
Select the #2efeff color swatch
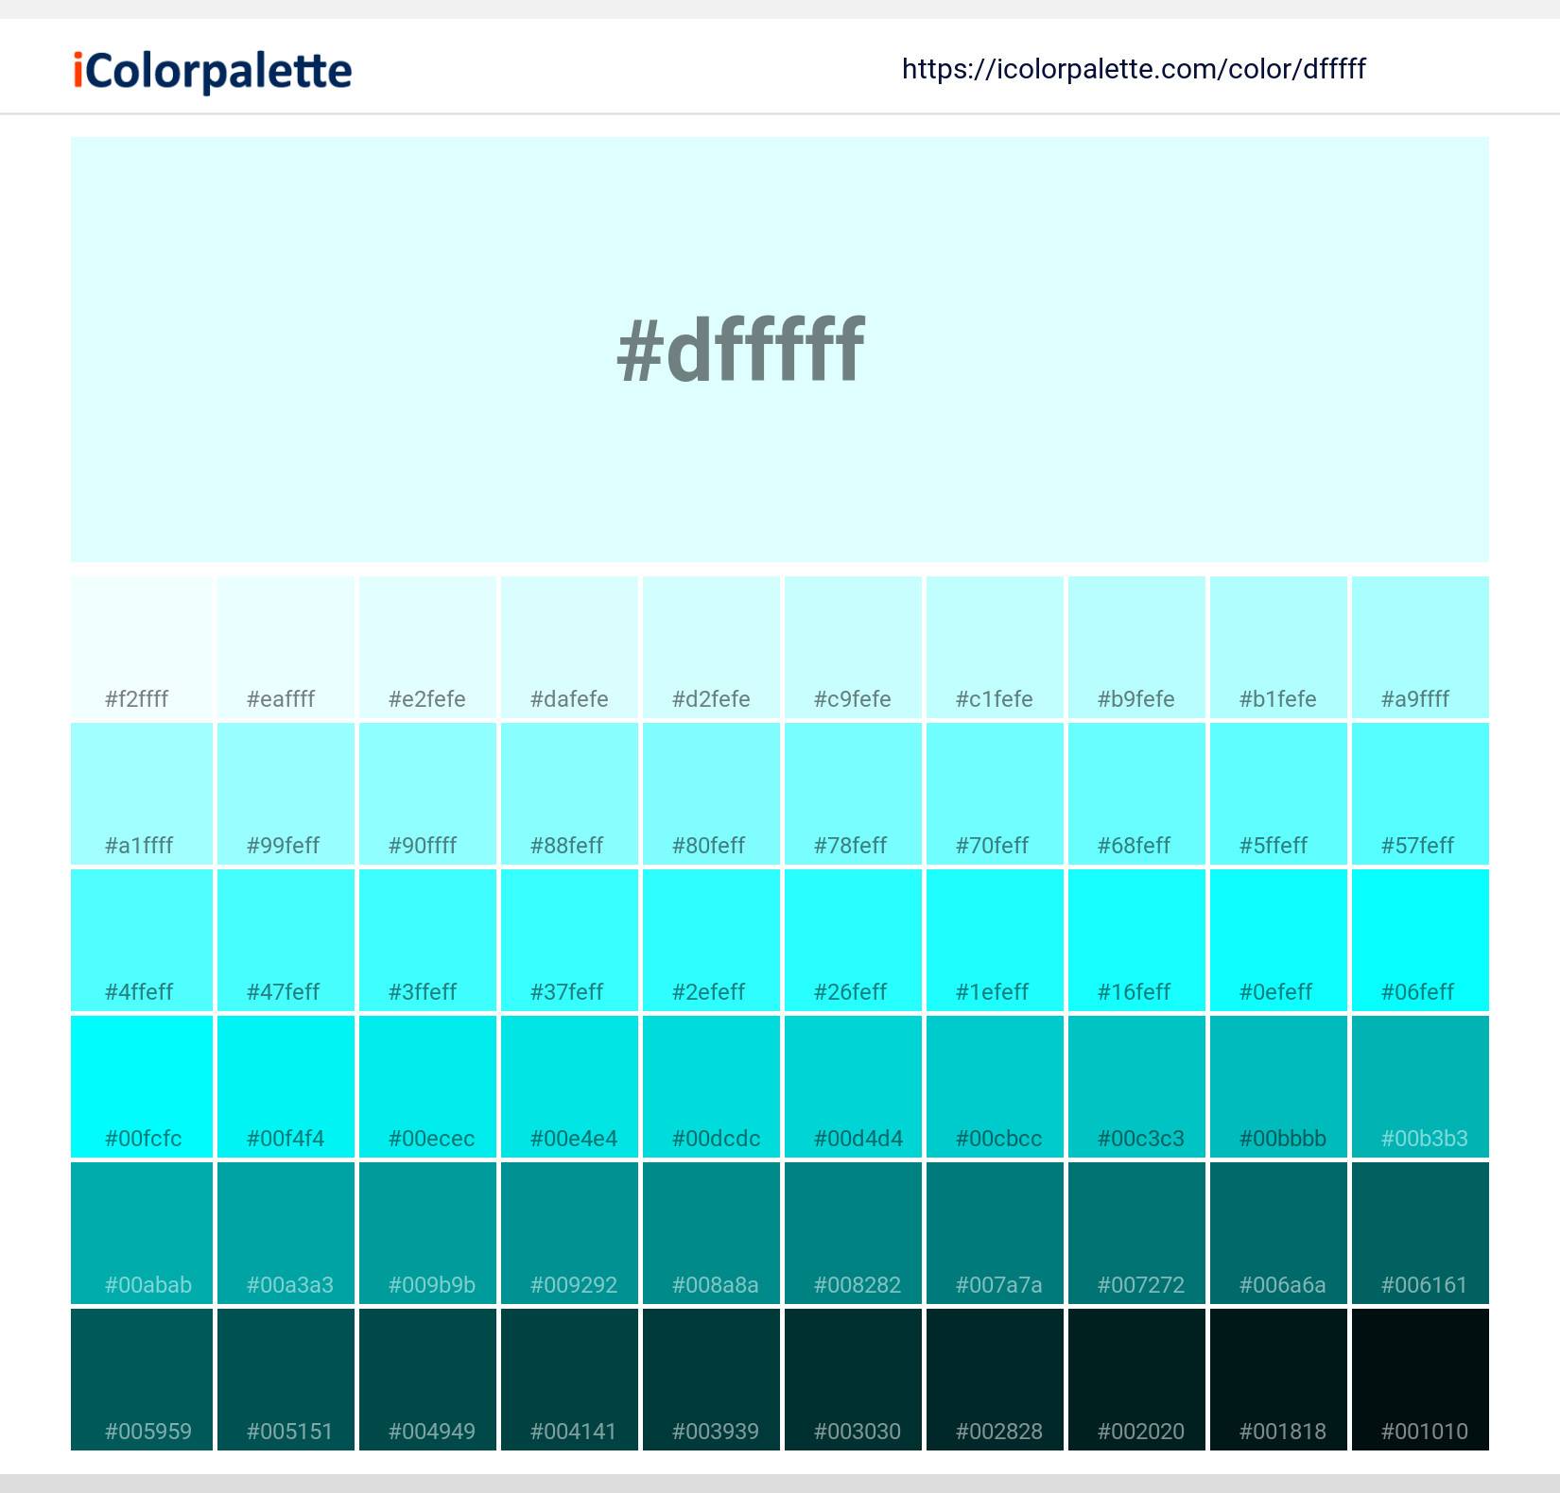[711, 940]
